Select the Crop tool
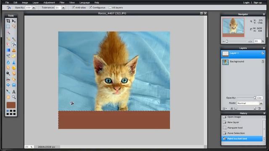This screenshot has width=269, height=151. coord(8,21)
